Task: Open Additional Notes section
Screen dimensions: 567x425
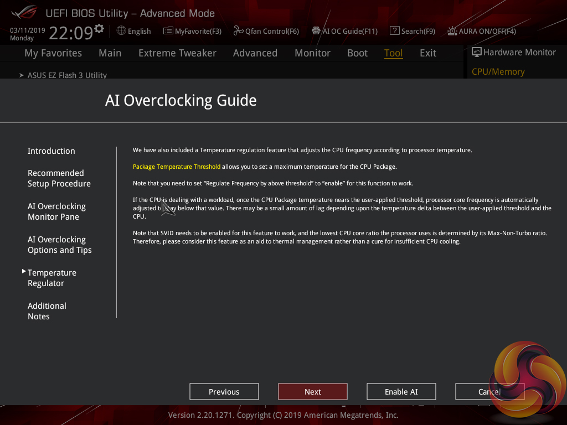Action: tap(47, 311)
